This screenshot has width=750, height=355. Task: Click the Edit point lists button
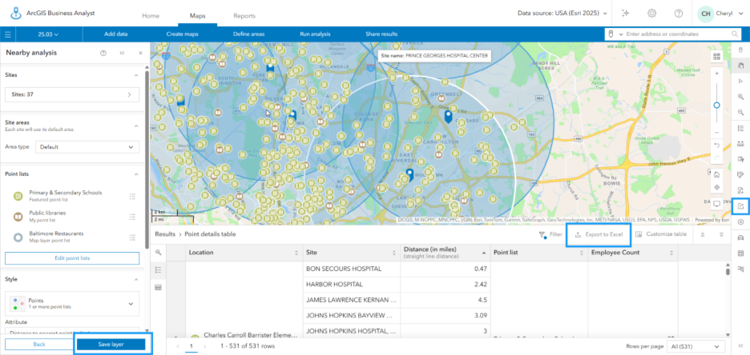72,258
